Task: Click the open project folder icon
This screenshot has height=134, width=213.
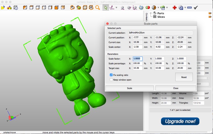Action: click(3, 8)
